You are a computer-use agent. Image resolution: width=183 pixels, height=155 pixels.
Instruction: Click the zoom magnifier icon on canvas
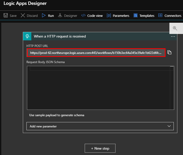click(175, 28)
